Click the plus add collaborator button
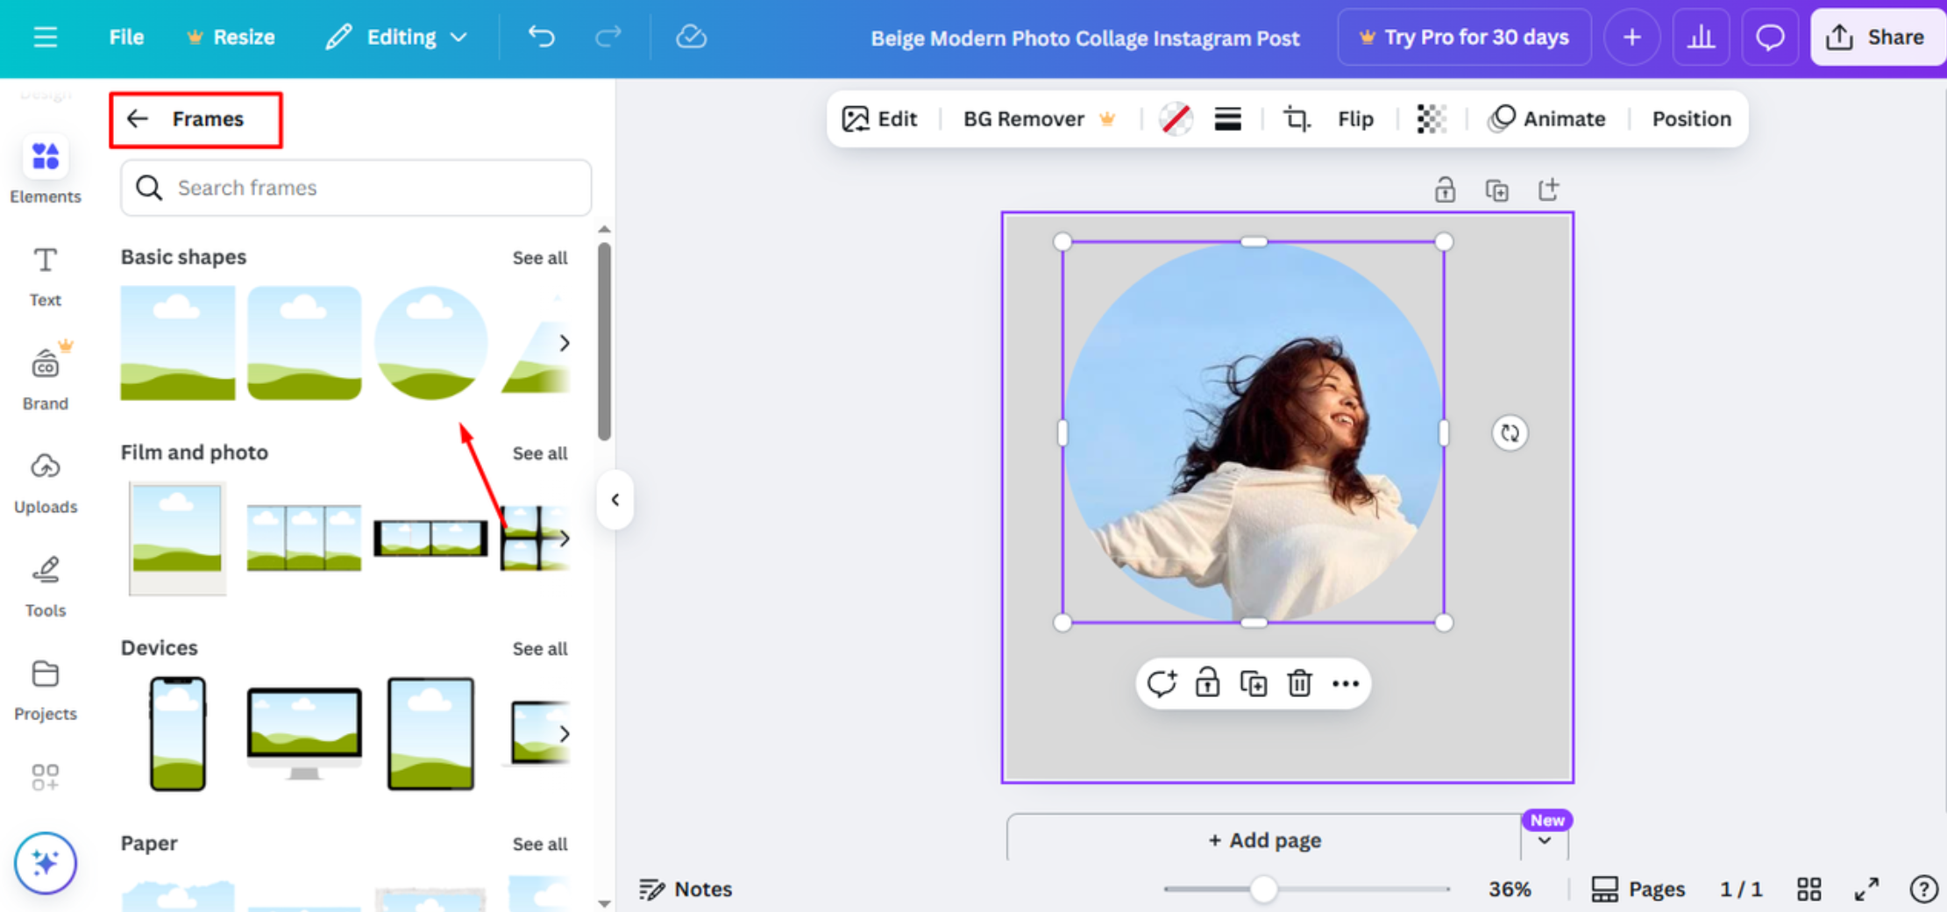The image size is (1947, 912). tap(1631, 37)
